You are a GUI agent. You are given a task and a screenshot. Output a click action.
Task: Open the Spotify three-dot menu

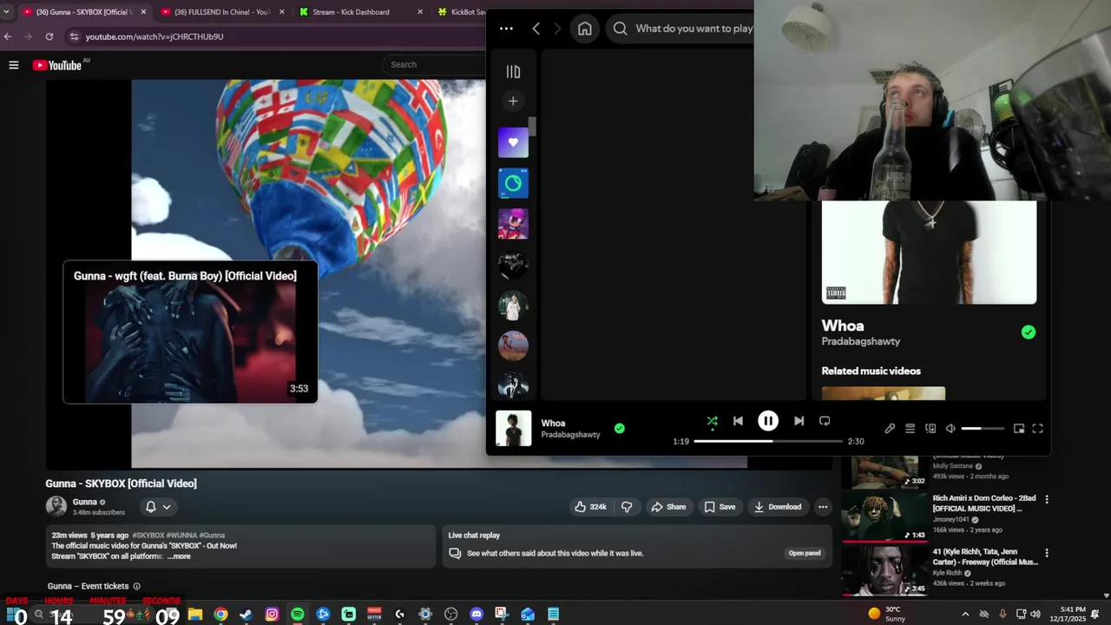(x=506, y=29)
